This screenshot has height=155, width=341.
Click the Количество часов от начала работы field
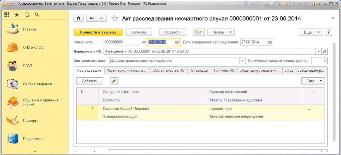click(319, 61)
